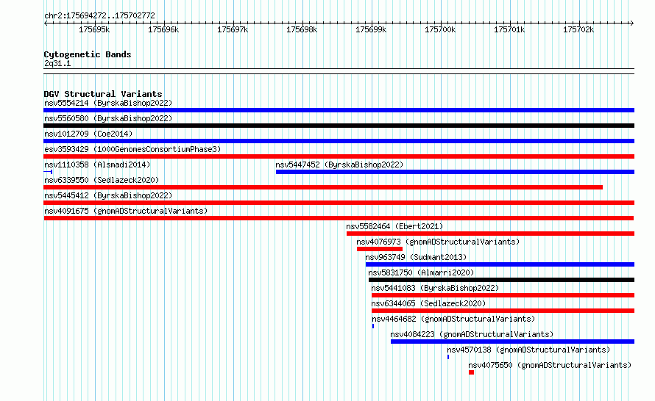Click the ruler's left arrowhead
Viewport: 655px width, 401px height.
click(x=46, y=23)
